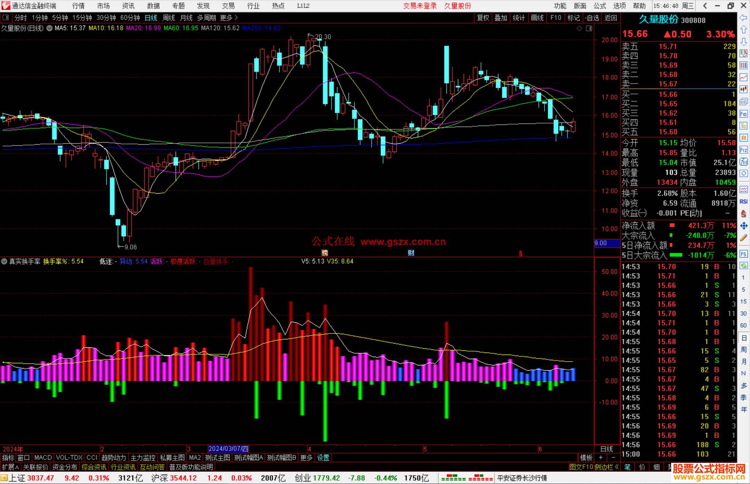The height and width of the screenshot is (484, 750).
Task: Click the F10 icon in right sidebar
Action: click(743, 114)
